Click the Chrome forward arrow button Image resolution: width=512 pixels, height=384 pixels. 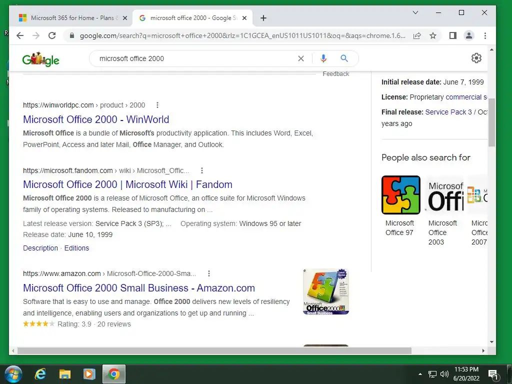click(36, 35)
